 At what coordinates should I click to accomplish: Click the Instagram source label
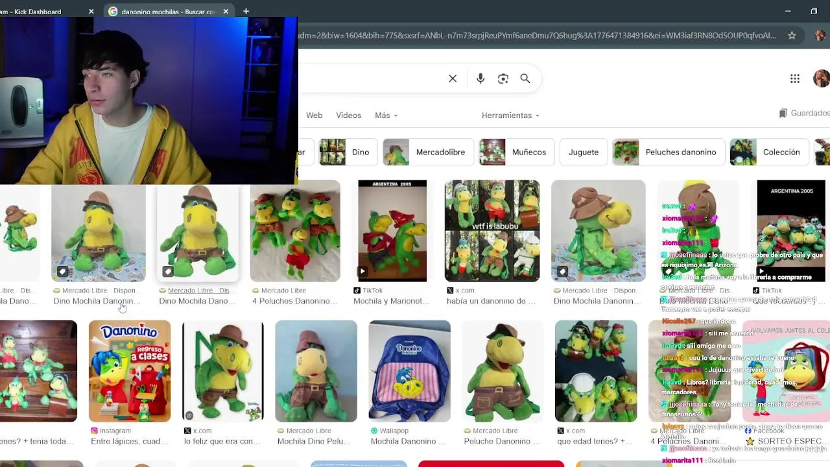pyautogui.click(x=110, y=431)
